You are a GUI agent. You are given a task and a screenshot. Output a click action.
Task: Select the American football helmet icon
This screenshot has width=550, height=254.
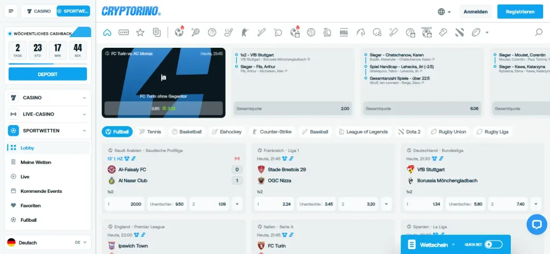click(377, 32)
